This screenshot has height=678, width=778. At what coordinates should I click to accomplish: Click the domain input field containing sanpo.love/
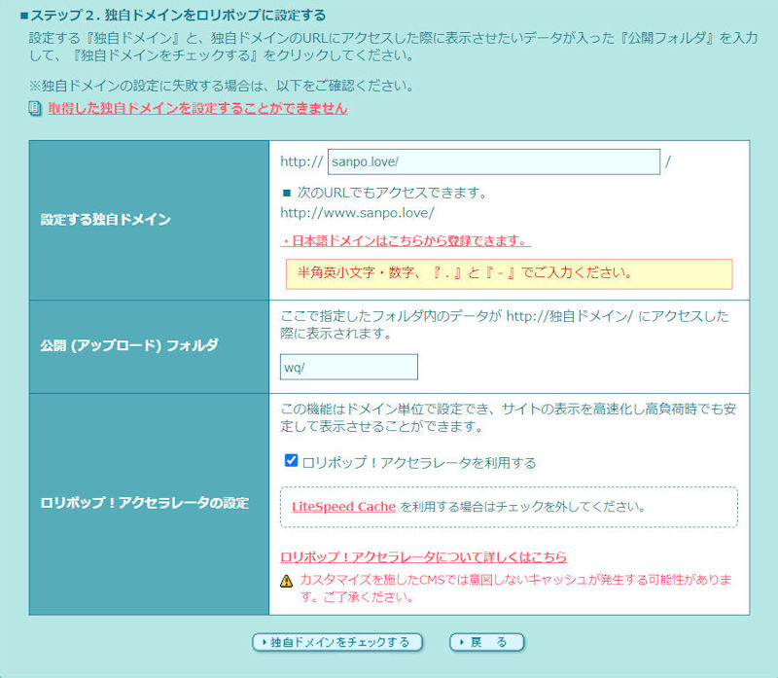tap(494, 161)
